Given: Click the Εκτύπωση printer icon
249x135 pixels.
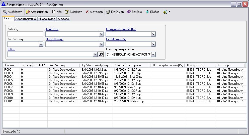Looking at the screenshot, I should pyautogui.click(x=108, y=12).
